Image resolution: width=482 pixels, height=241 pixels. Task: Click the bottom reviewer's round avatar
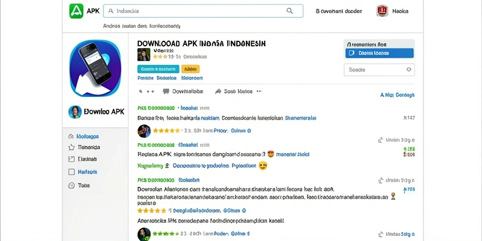click(x=144, y=234)
